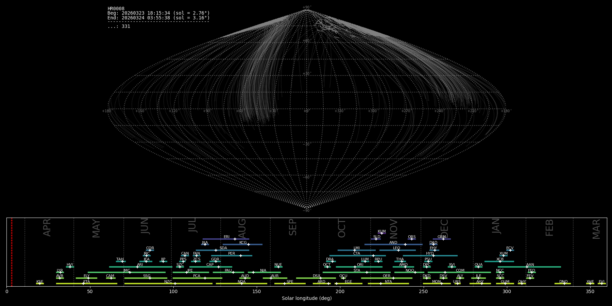Click the SSG activity bar

pos(146,278)
